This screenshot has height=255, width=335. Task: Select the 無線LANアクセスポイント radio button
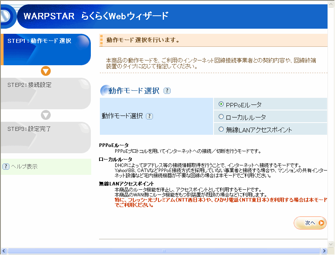(221, 129)
